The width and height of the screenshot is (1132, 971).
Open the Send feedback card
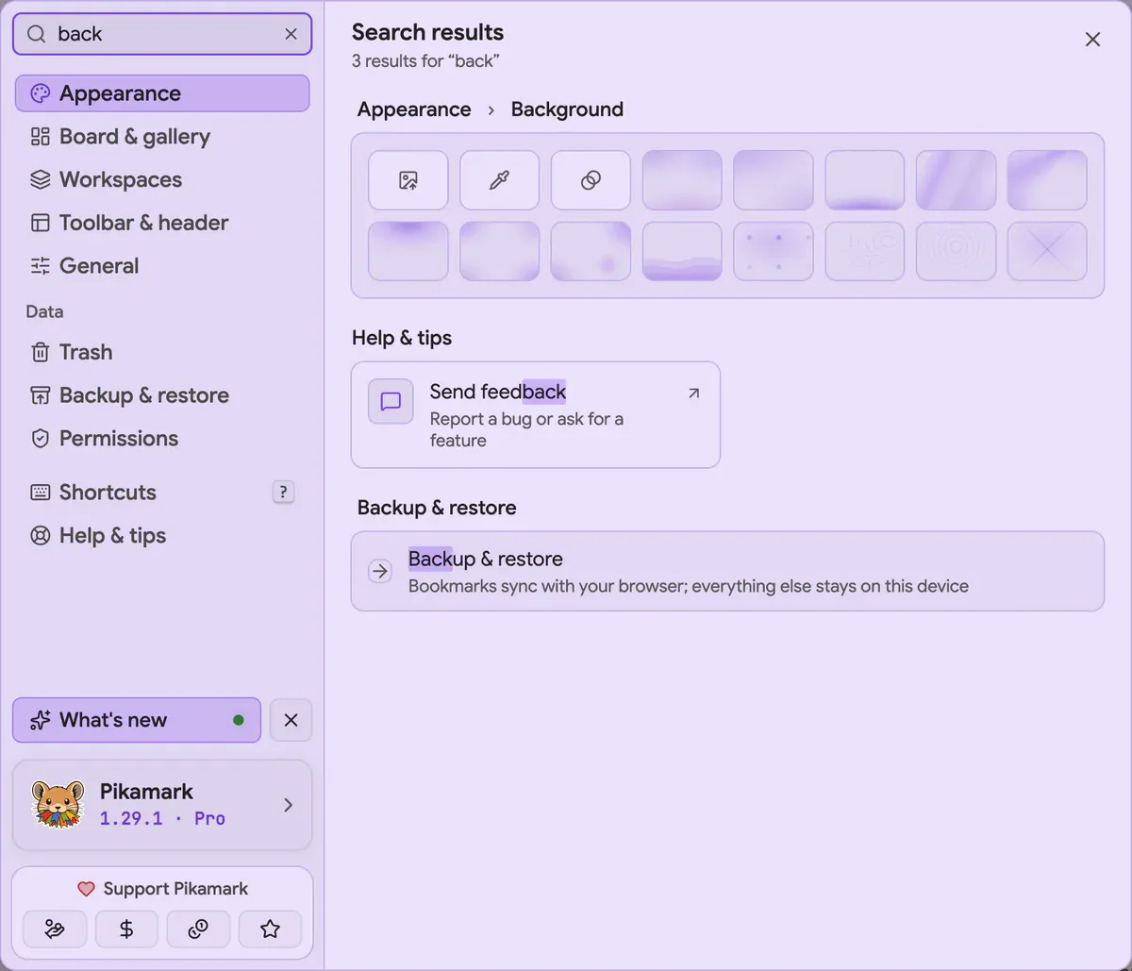point(535,414)
